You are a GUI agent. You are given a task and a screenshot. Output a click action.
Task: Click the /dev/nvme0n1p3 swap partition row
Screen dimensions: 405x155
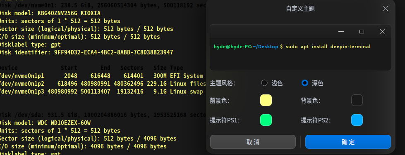(101, 92)
